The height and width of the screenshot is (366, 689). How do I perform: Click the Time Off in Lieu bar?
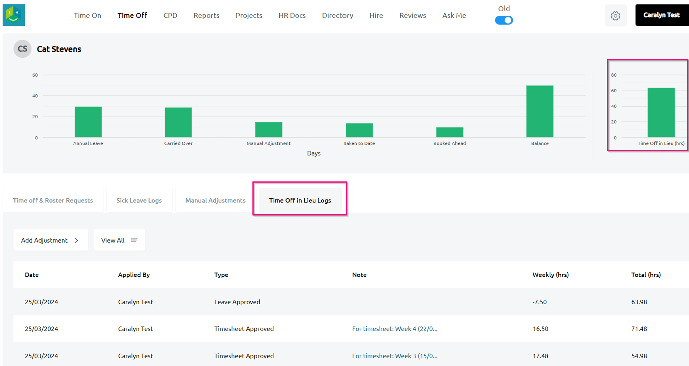pos(661,113)
